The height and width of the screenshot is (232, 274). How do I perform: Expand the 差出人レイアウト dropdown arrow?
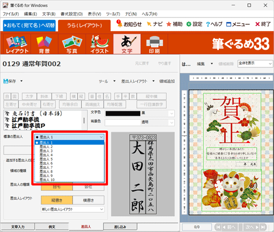pos(153,81)
